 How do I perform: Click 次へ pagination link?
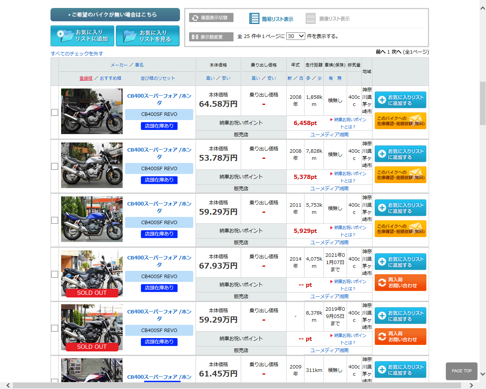pos(396,52)
